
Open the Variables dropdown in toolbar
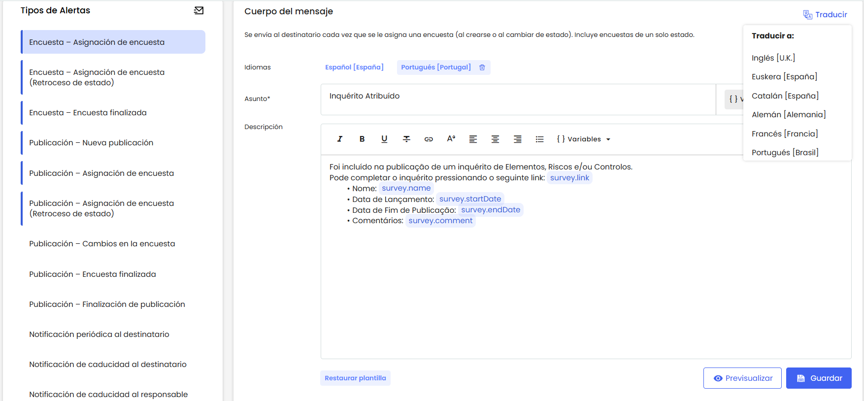pyautogui.click(x=584, y=139)
